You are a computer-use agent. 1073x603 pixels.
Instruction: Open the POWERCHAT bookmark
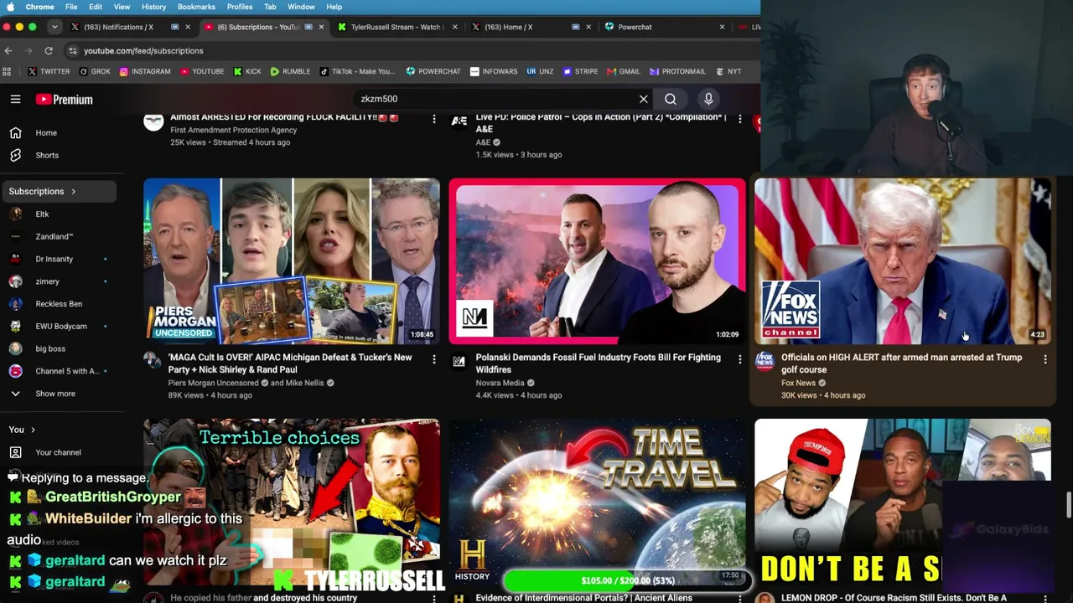(x=433, y=72)
